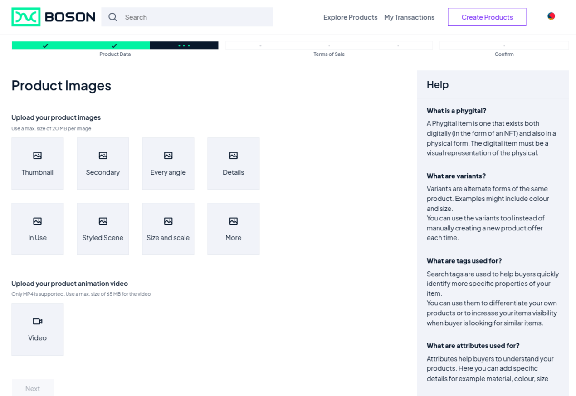Go to My Transactions
This screenshot has width=576, height=396.
pyautogui.click(x=409, y=17)
